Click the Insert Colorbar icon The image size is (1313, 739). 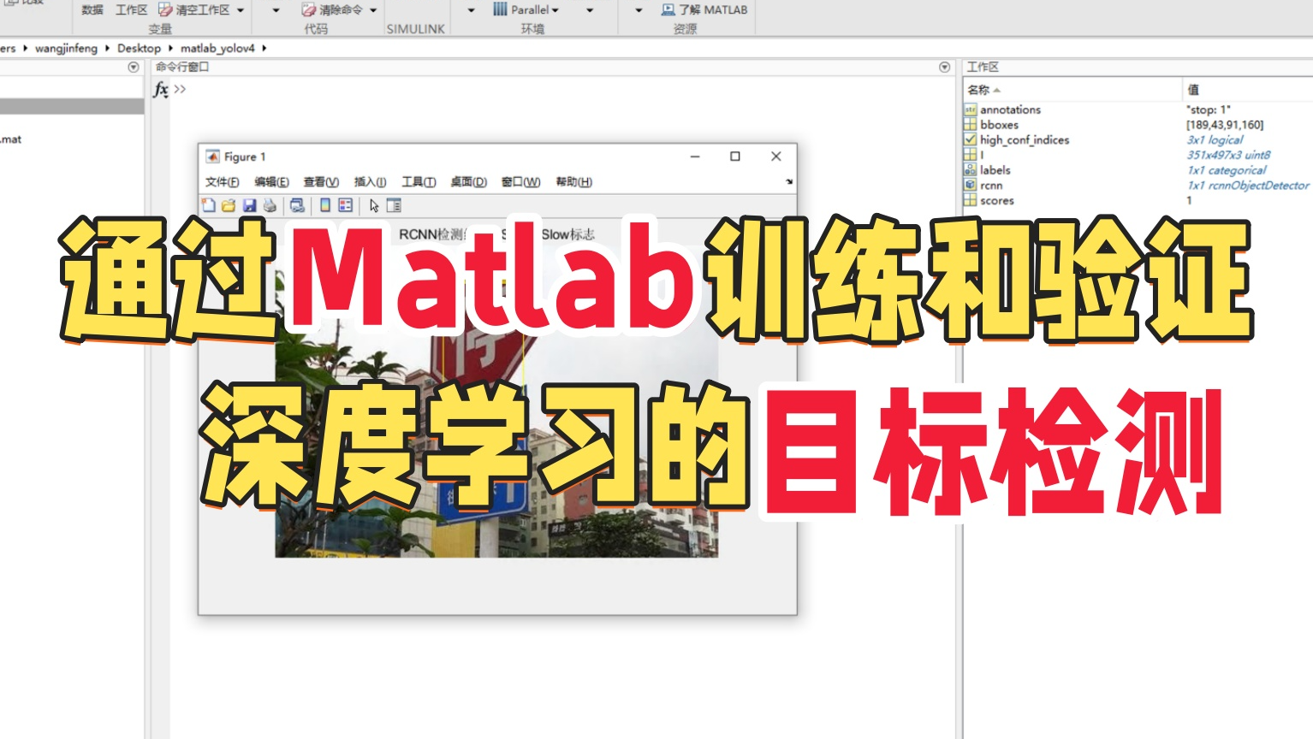325,205
